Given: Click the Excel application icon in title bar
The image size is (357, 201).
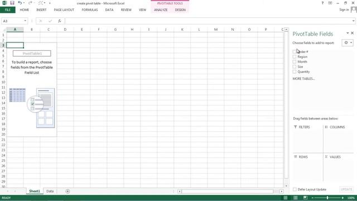Looking at the screenshot, I should point(4,3).
